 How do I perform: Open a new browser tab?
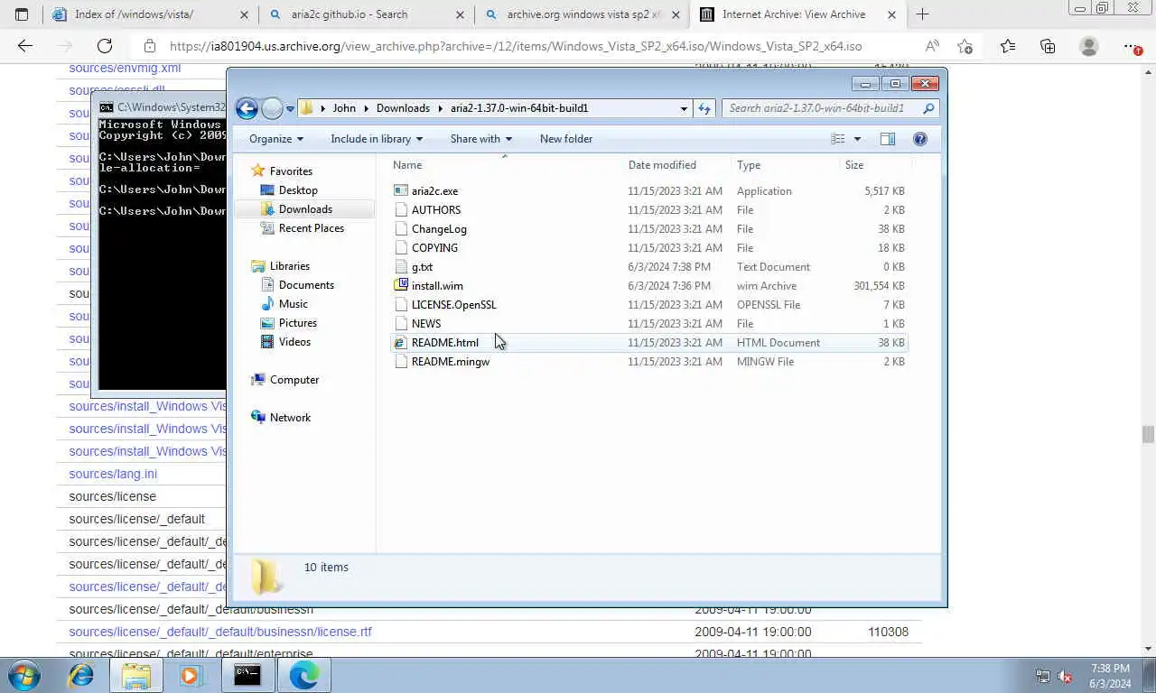922,14
